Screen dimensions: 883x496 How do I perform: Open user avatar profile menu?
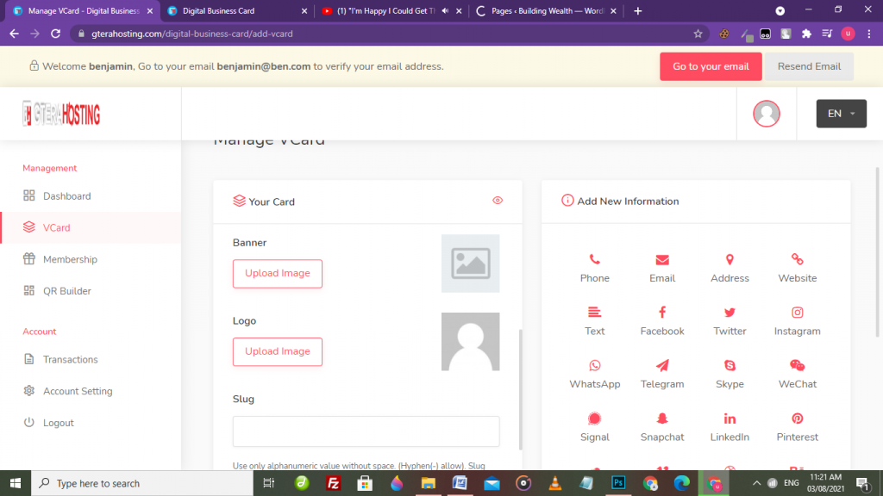pyautogui.click(x=767, y=114)
